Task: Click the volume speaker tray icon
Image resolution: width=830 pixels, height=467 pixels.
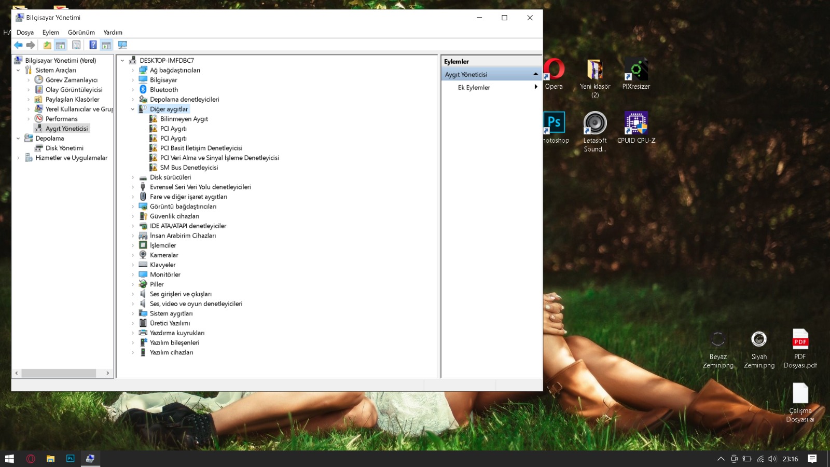Action: [772, 459]
